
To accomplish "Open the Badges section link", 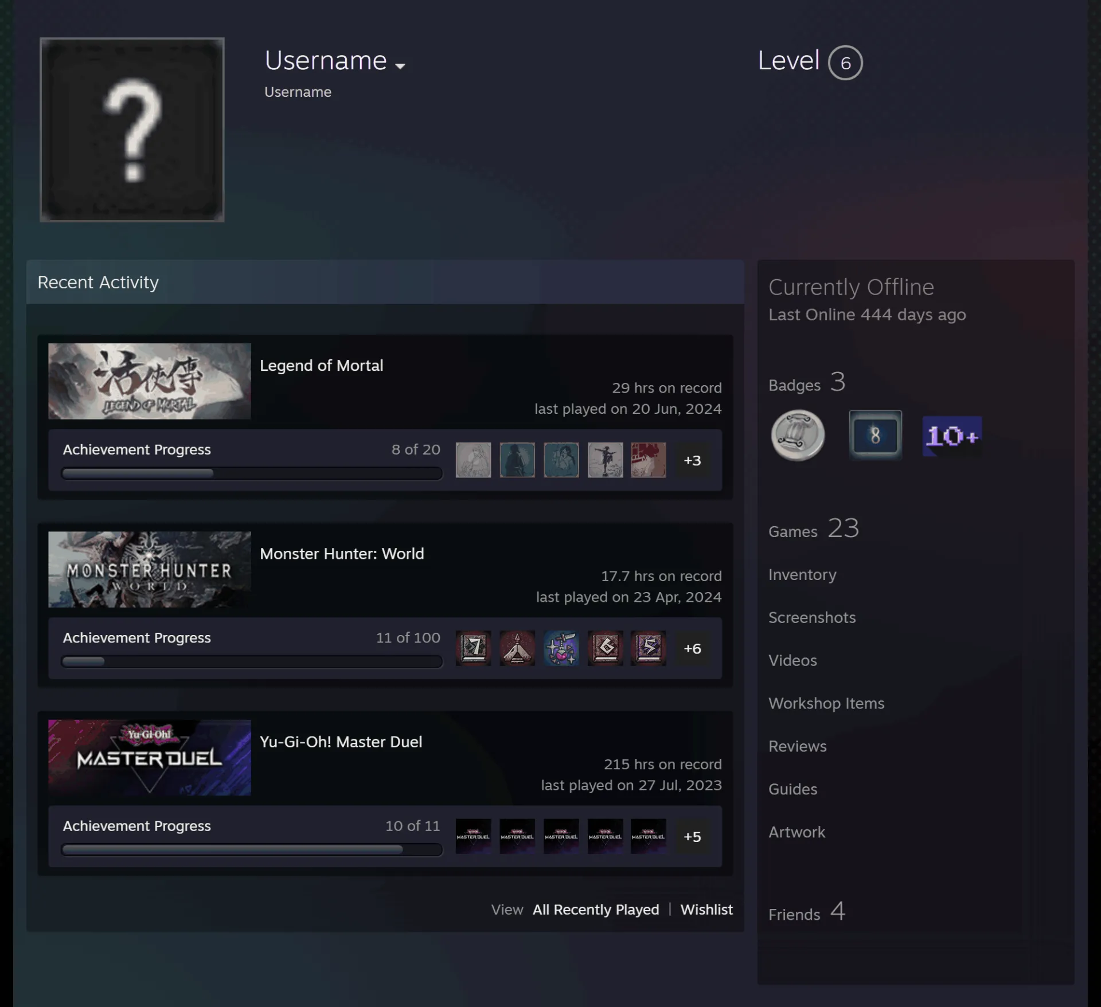I will [x=807, y=383].
